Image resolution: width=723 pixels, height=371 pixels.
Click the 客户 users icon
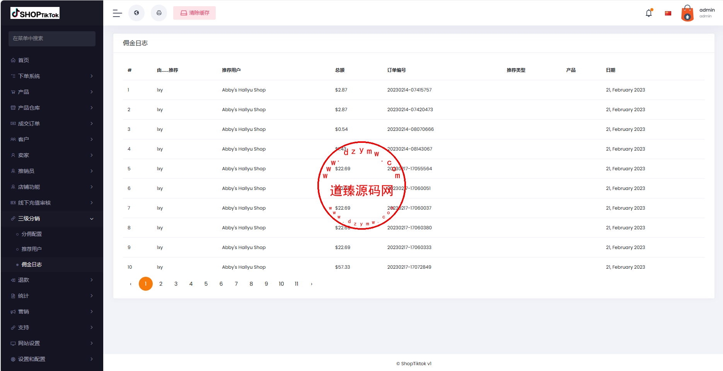[13, 139]
